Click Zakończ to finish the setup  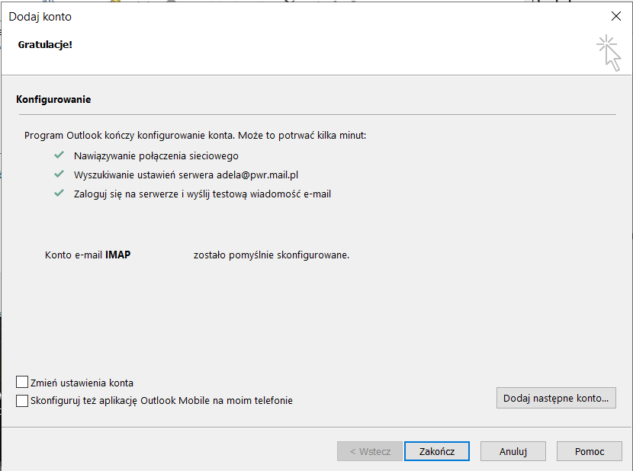point(437,451)
